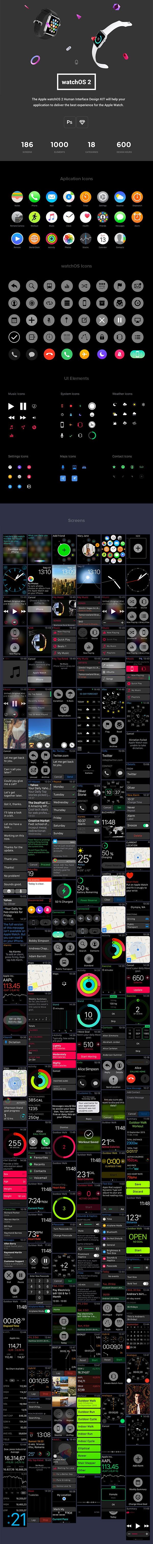The image size is (153, 1544).
Task: Click the Photoshop Ps format button
Action: tap(70, 122)
